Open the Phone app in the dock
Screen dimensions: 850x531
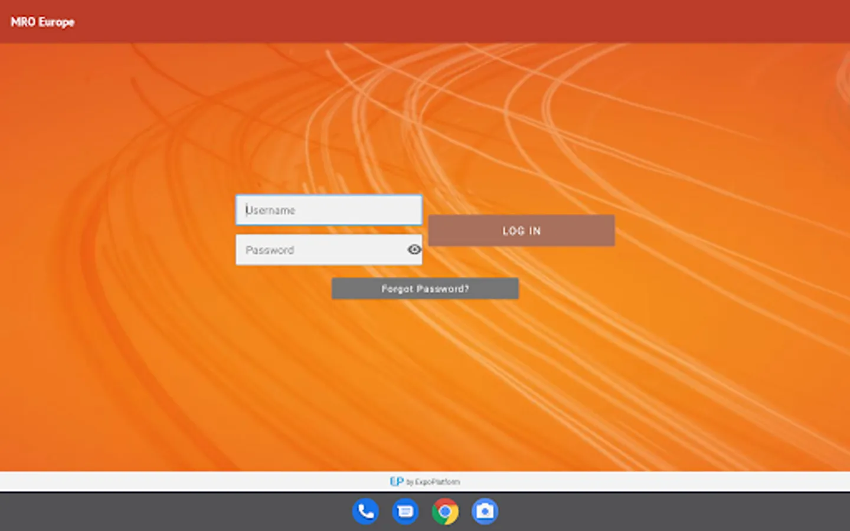[x=365, y=512]
